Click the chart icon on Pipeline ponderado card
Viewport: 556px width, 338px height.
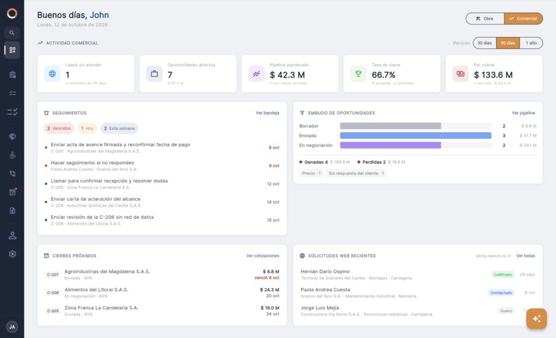pyautogui.click(x=256, y=74)
